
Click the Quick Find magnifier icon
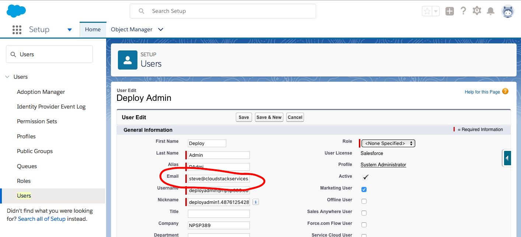point(13,54)
